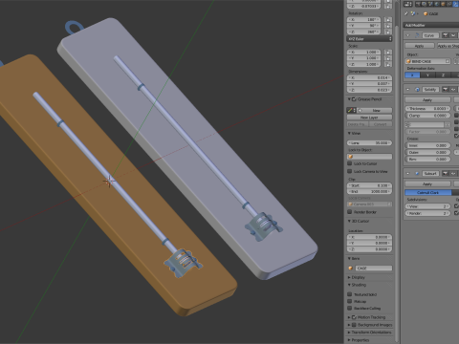459x344 pixels.
Task: Lock the Rotation Y axis padlock
Action: 388,26
